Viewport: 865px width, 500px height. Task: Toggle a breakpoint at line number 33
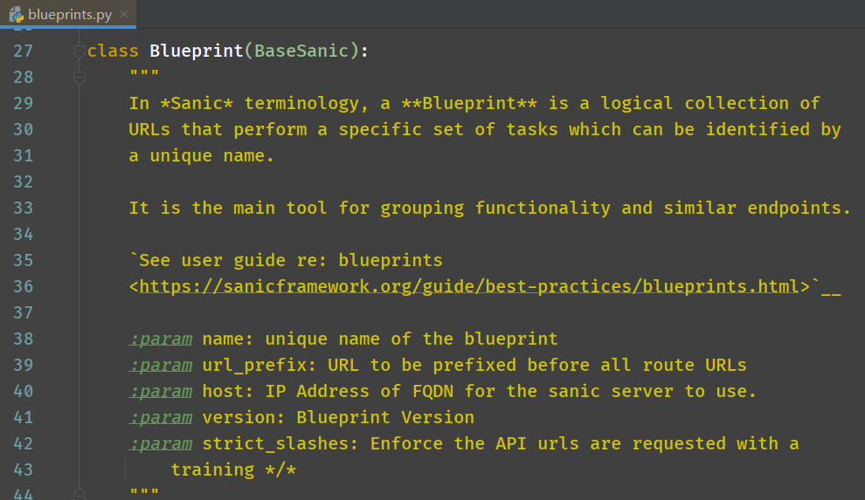(24, 209)
